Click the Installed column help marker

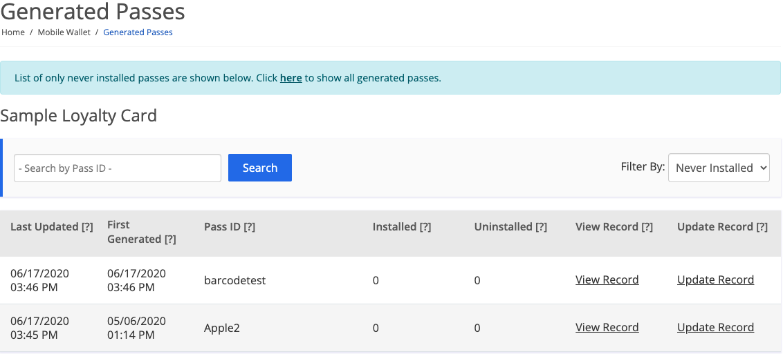tap(425, 227)
